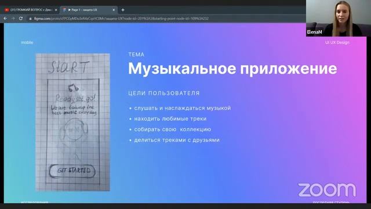Click the 'ТЕМА' label
Image resolution: width=371 pixels, height=209 pixels.
[136, 55]
